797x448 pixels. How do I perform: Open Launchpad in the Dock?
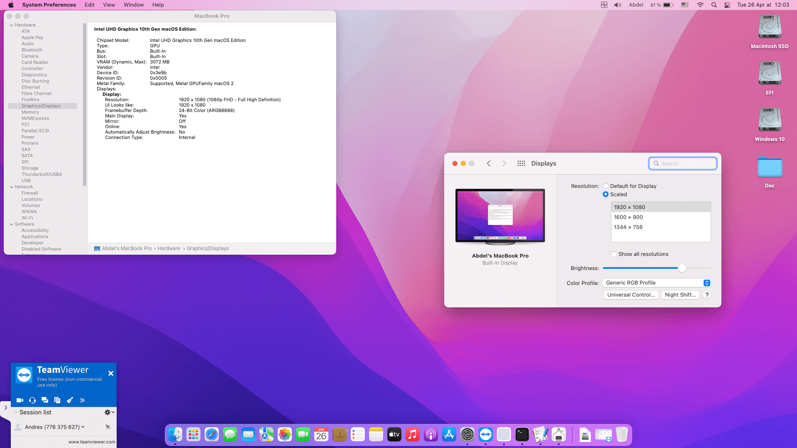[x=193, y=434]
